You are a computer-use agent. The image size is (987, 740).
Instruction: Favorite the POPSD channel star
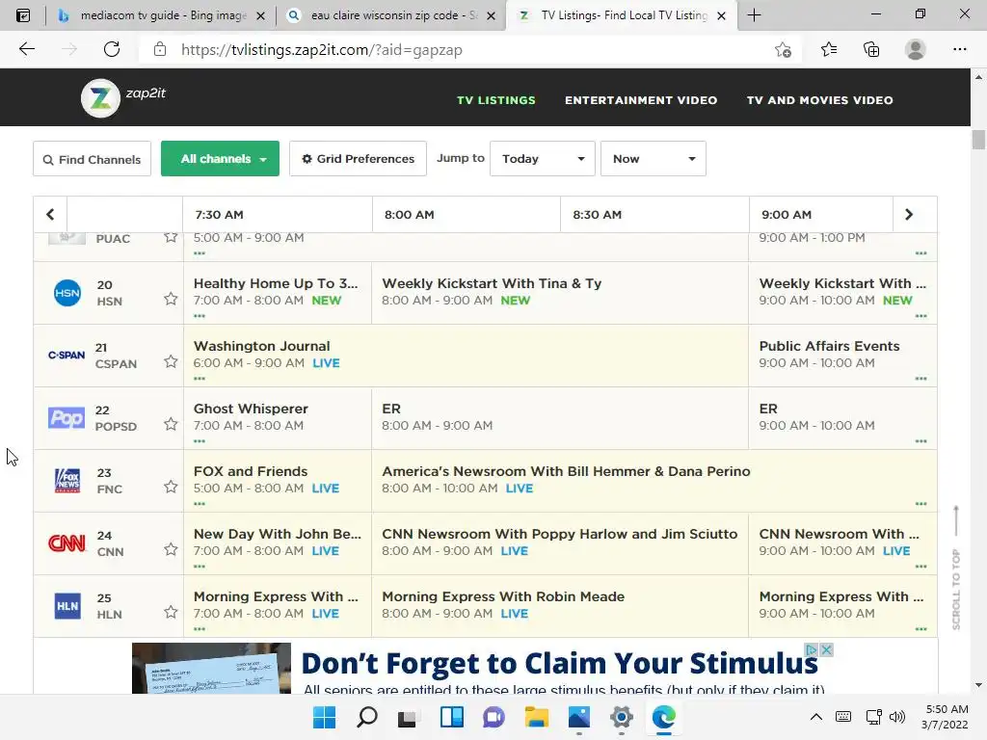click(171, 424)
